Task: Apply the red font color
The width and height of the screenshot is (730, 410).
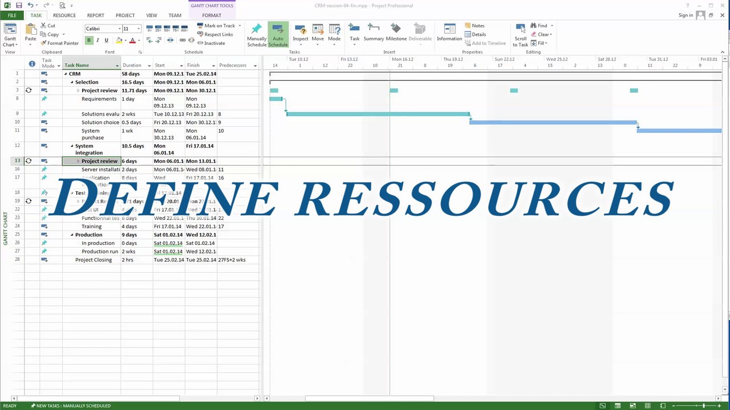Action: 132,40
